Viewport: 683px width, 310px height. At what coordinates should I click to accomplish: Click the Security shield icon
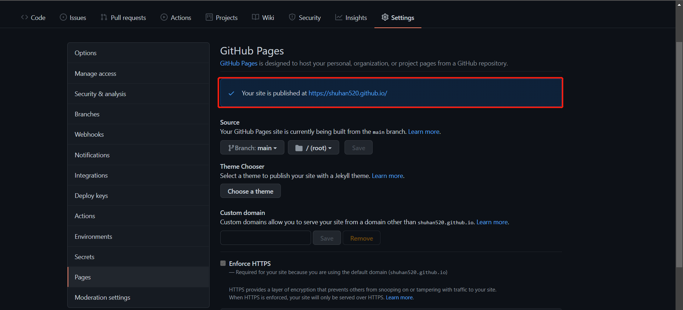[x=292, y=17]
